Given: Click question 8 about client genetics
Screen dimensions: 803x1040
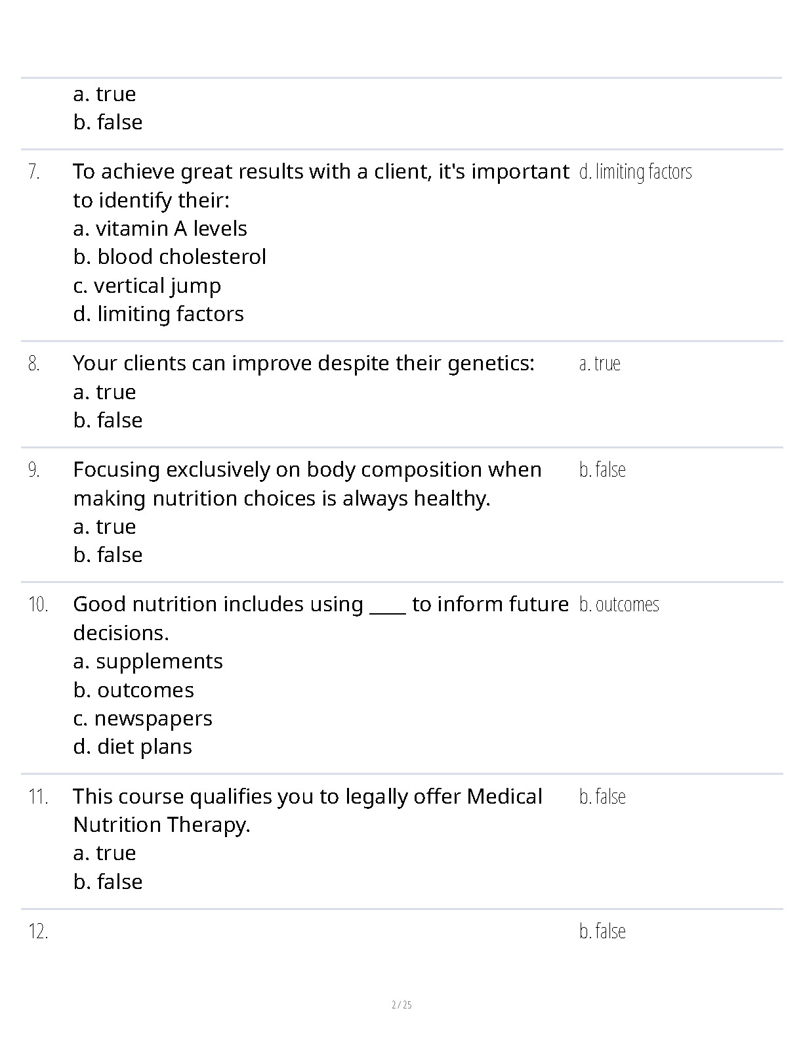Looking at the screenshot, I should 304,363.
